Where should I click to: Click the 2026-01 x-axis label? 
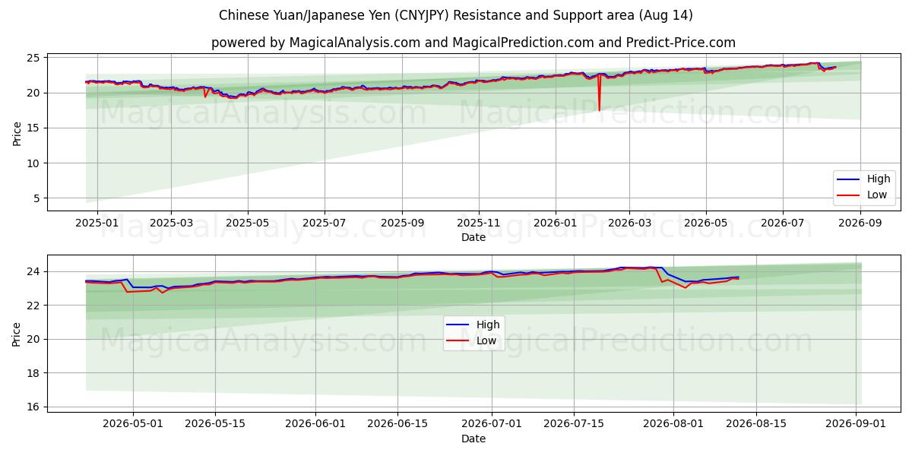(556, 223)
